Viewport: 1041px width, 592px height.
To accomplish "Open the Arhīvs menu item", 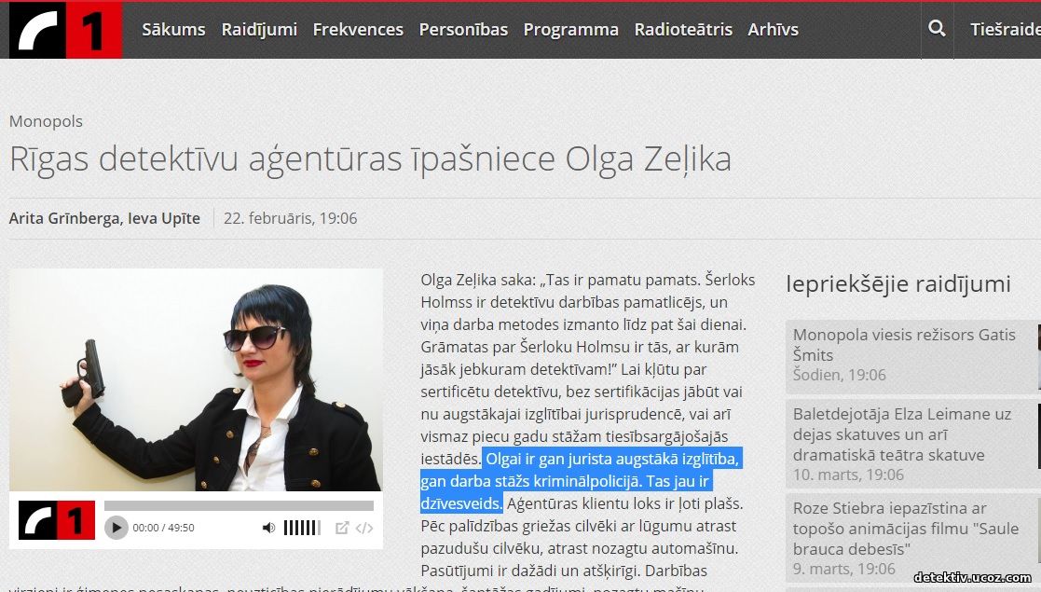I will click(773, 30).
